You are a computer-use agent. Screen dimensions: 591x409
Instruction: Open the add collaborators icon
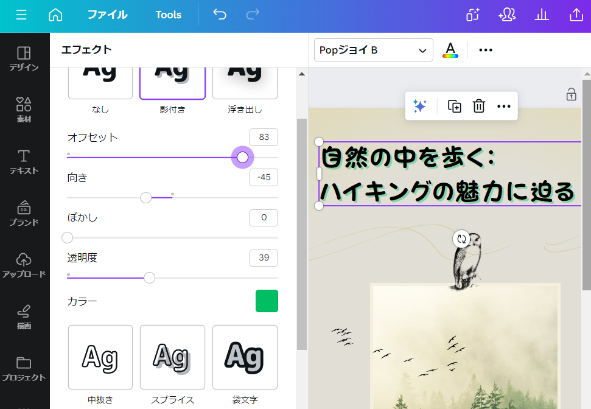point(507,15)
